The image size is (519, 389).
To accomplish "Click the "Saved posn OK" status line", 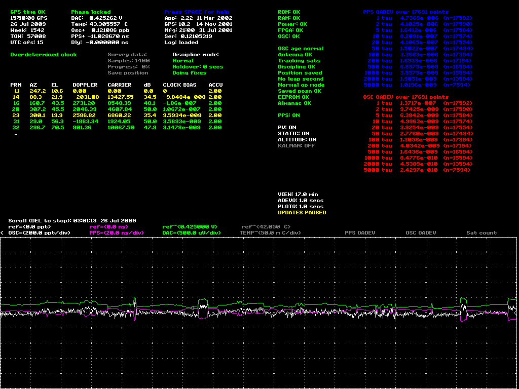I will tap(299, 91).
